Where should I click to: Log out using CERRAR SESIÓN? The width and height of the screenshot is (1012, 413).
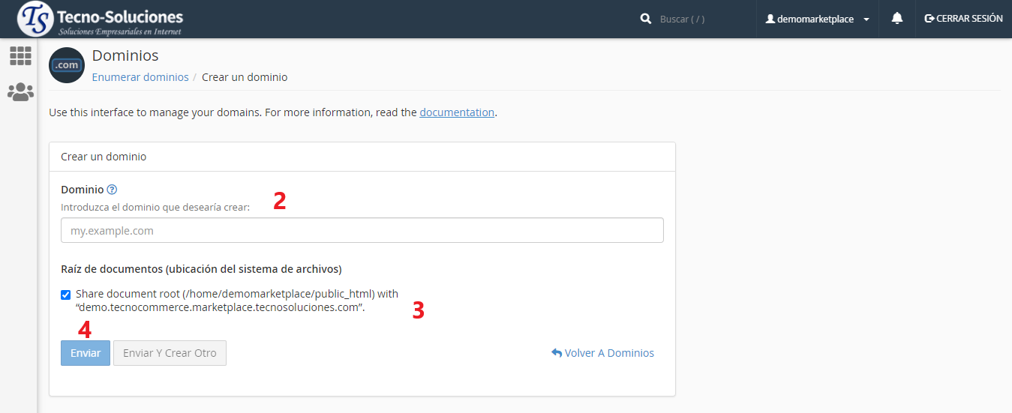click(x=963, y=19)
